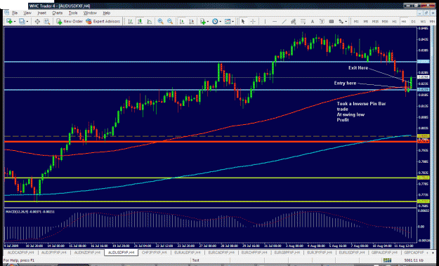This screenshot has height=266, width=439.
Task: Select the 'Entry here' chart label
Action: (345, 83)
